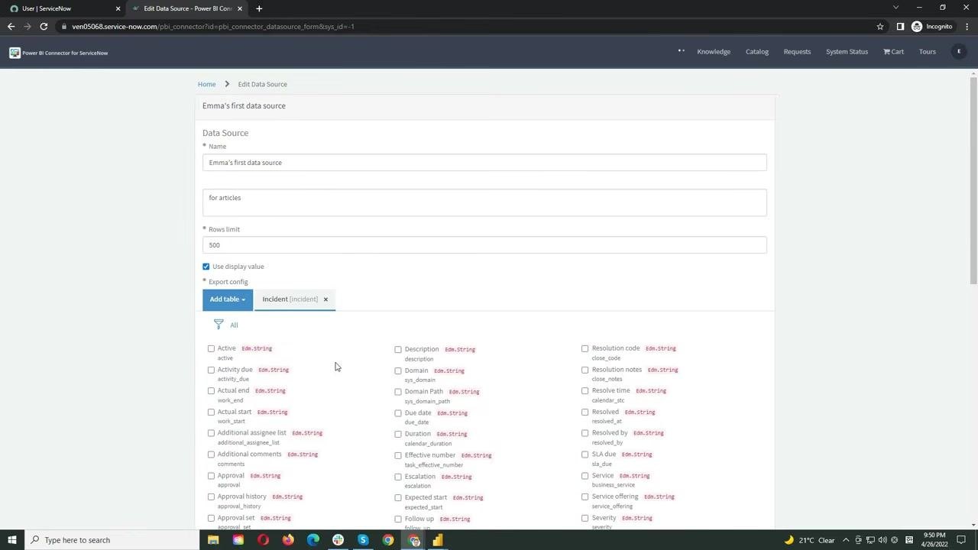Click the user avatar in the header

tap(959, 52)
